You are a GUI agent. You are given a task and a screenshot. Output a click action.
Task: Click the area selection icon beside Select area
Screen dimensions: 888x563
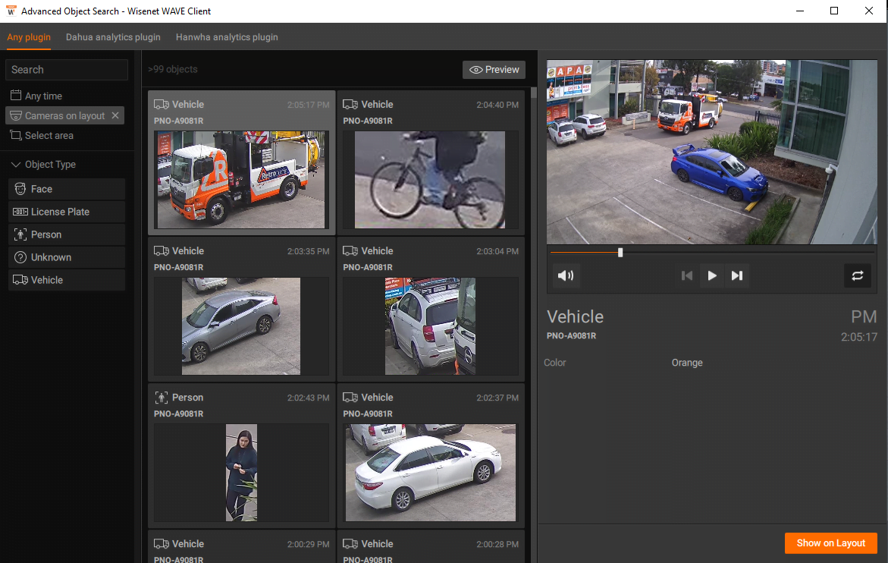[x=16, y=135]
